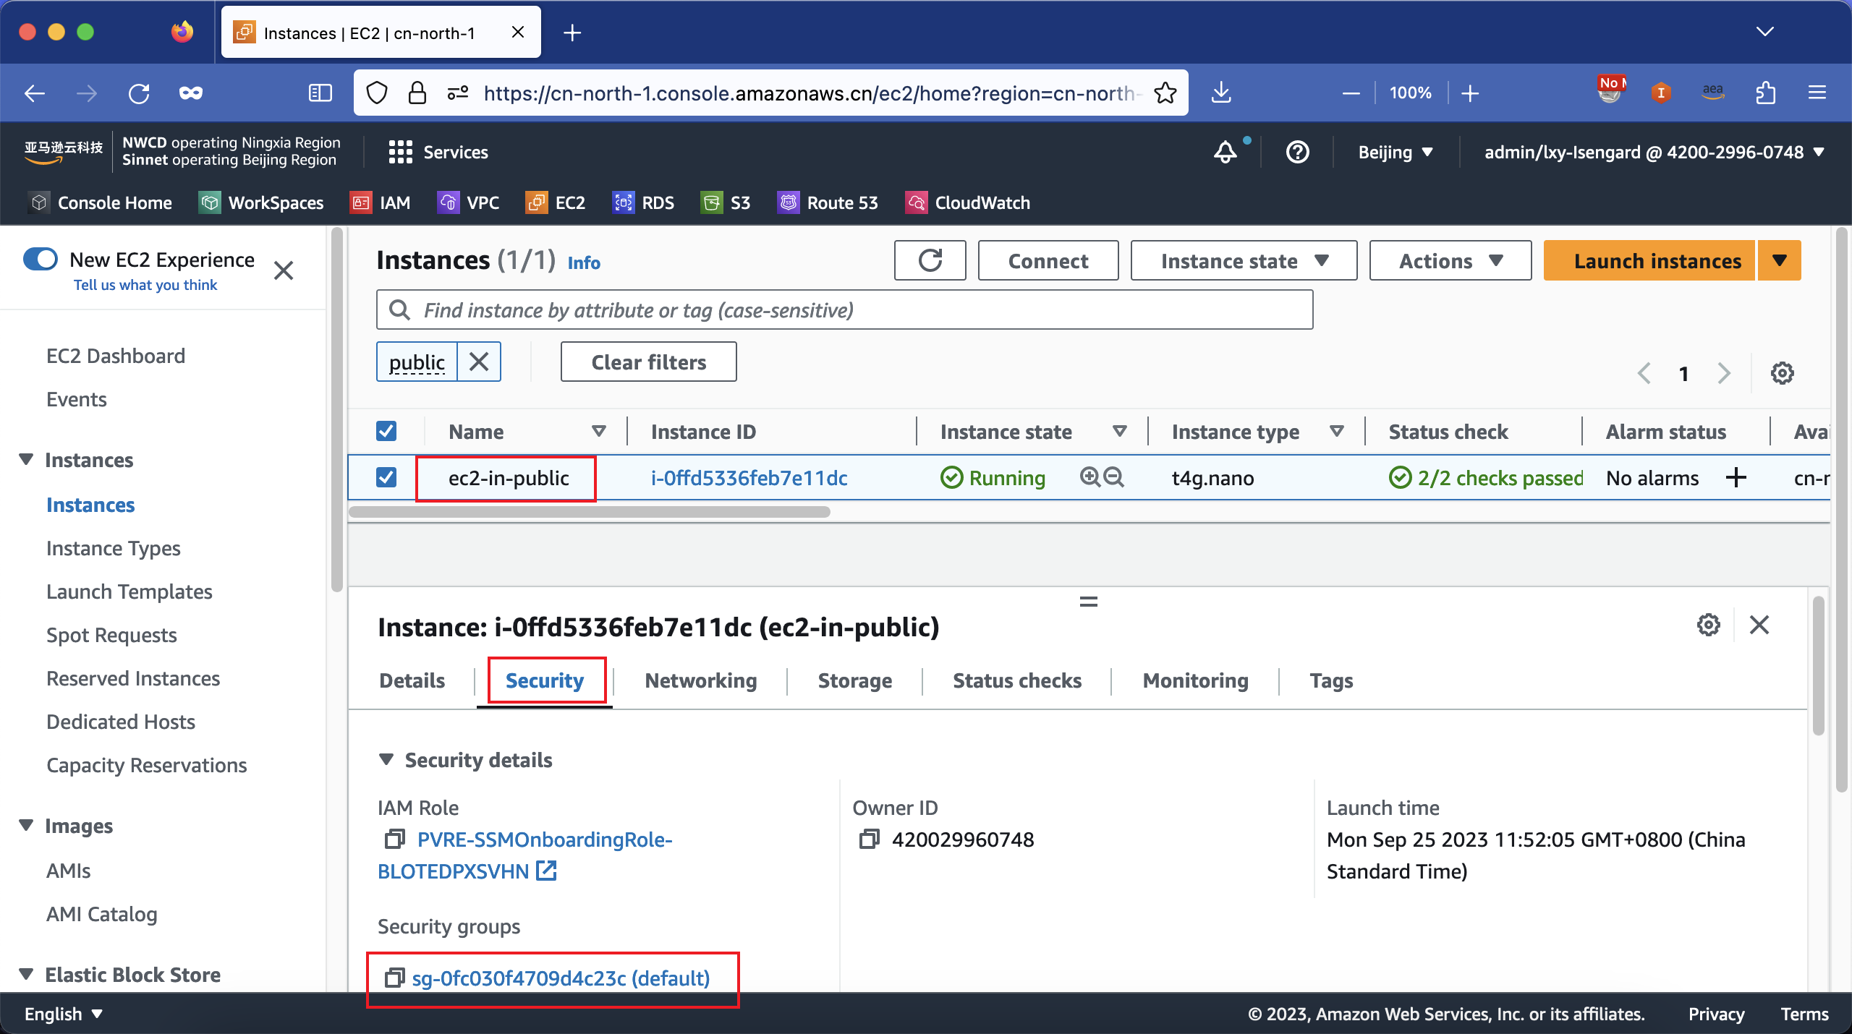Close the instance detail panel

pos(1759,625)
